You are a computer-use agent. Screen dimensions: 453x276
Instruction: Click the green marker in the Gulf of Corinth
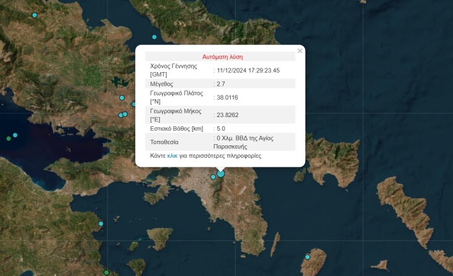coord(9,139)
